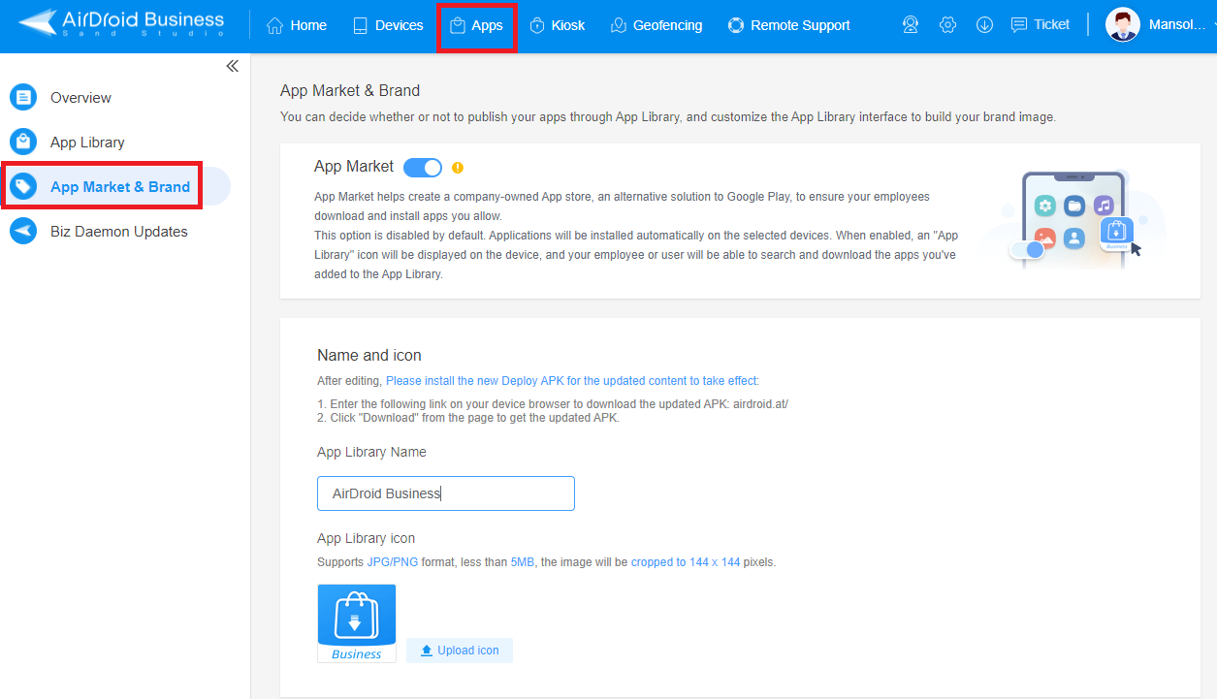This screenshot has height=699, width=1217.
Task: Open the Ticket menu
Action: tap(1041, 24)
